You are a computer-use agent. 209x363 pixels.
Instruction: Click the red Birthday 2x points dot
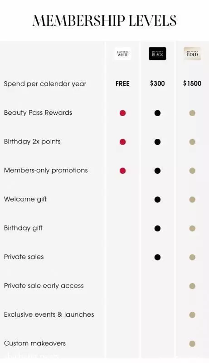tap(123, 142)
